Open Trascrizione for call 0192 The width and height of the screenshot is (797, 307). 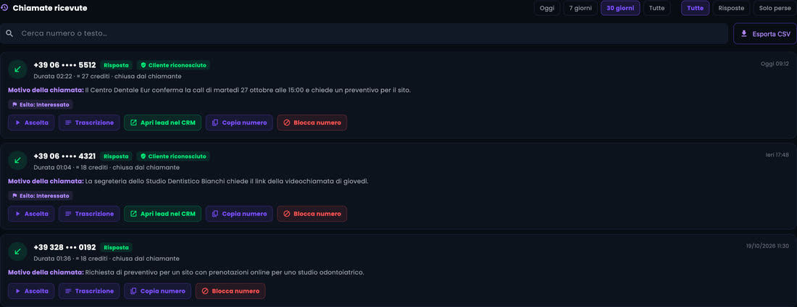click(89, 291)
